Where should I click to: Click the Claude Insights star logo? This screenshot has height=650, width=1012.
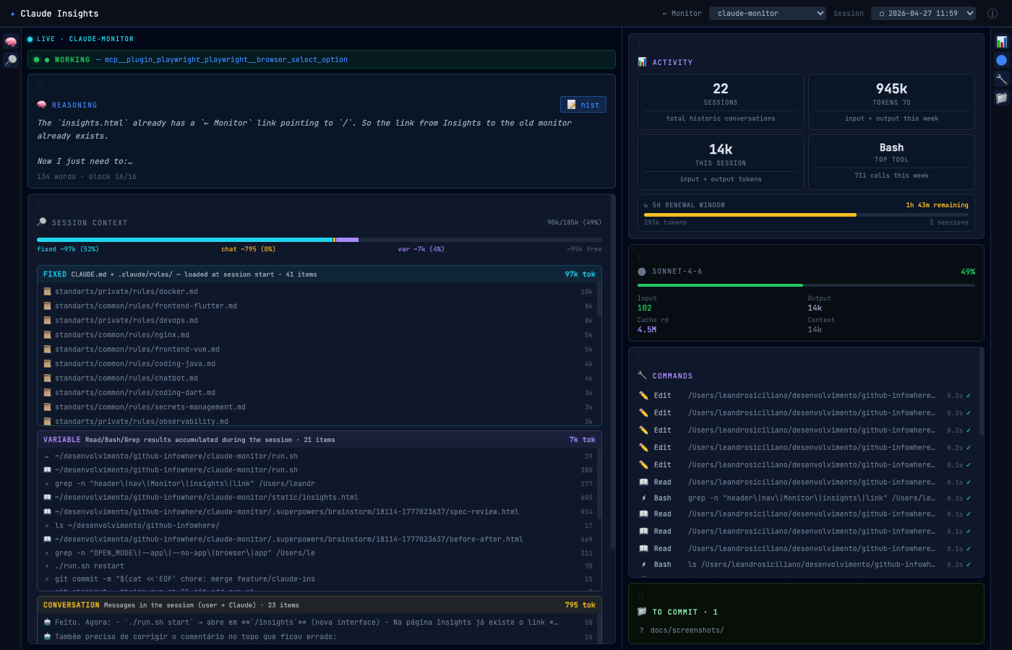point(12,14)
